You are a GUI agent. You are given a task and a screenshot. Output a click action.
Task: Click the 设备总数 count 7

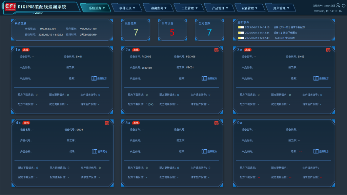(x=136, y=32)
